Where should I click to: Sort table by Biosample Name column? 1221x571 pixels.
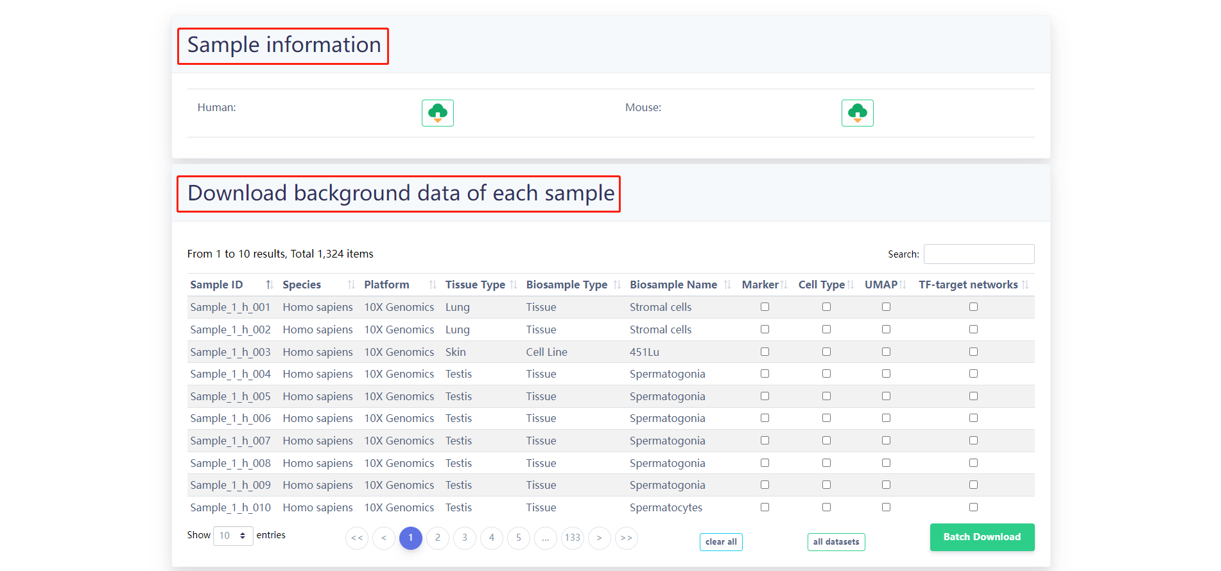tap(680, 285)
